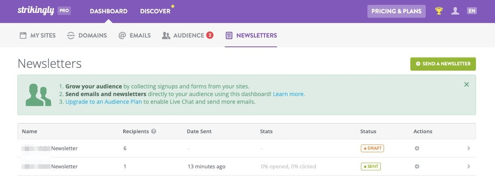Go to the Domains tab
Screen dimensions: 495x176
click(87, 36)
